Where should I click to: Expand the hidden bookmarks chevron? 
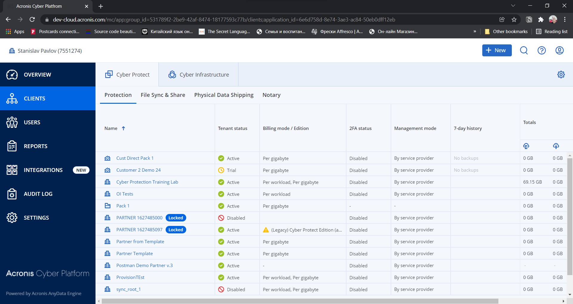pyautogui.click(x=475, y=31)
